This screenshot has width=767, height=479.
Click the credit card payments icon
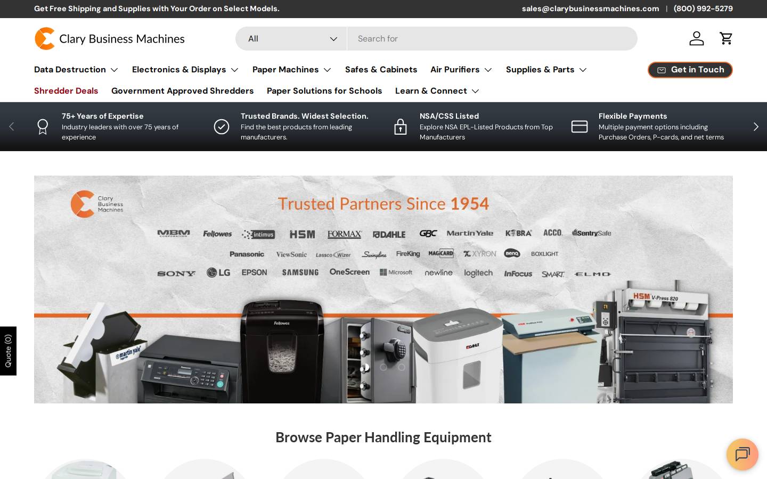pos(580,127)
